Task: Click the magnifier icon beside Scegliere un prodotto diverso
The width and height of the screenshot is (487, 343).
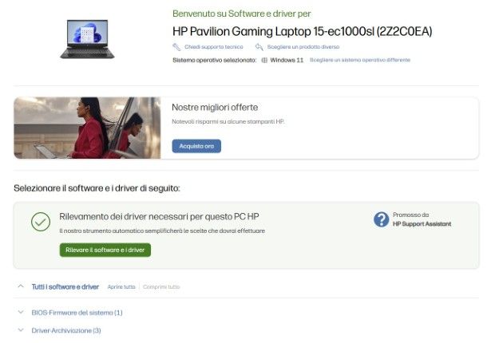Action: pos(259,47)
